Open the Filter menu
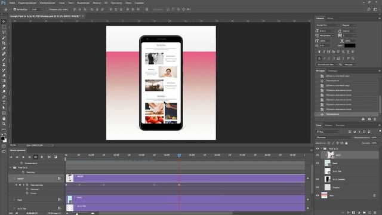The image size is (382, 215). tap(97, 3)
